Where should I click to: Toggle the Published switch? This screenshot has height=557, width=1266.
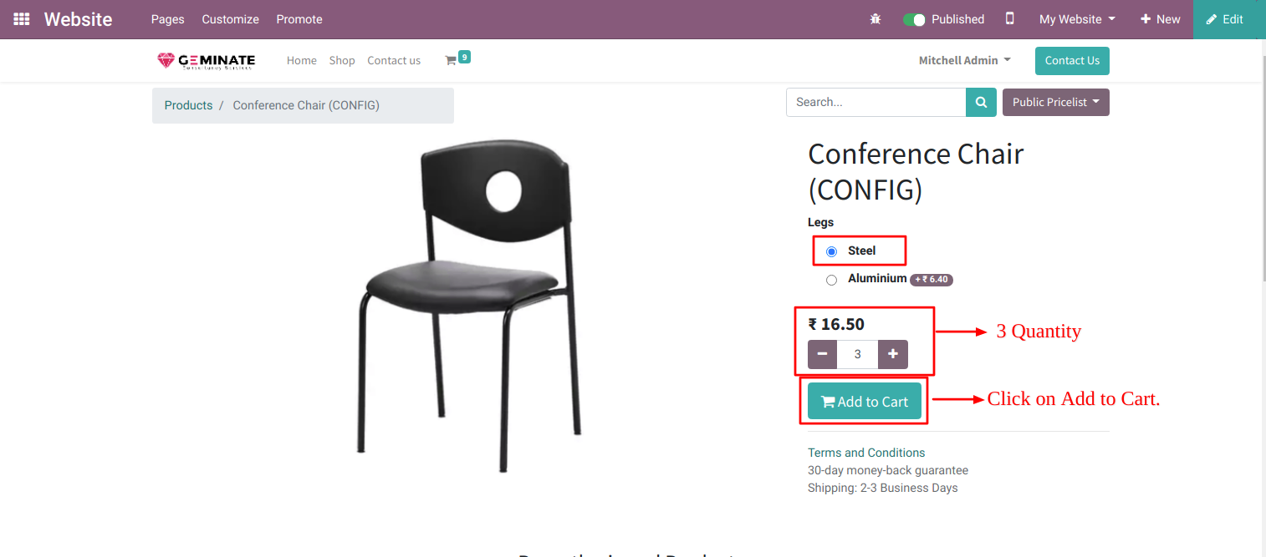click(x=914, y=18)
